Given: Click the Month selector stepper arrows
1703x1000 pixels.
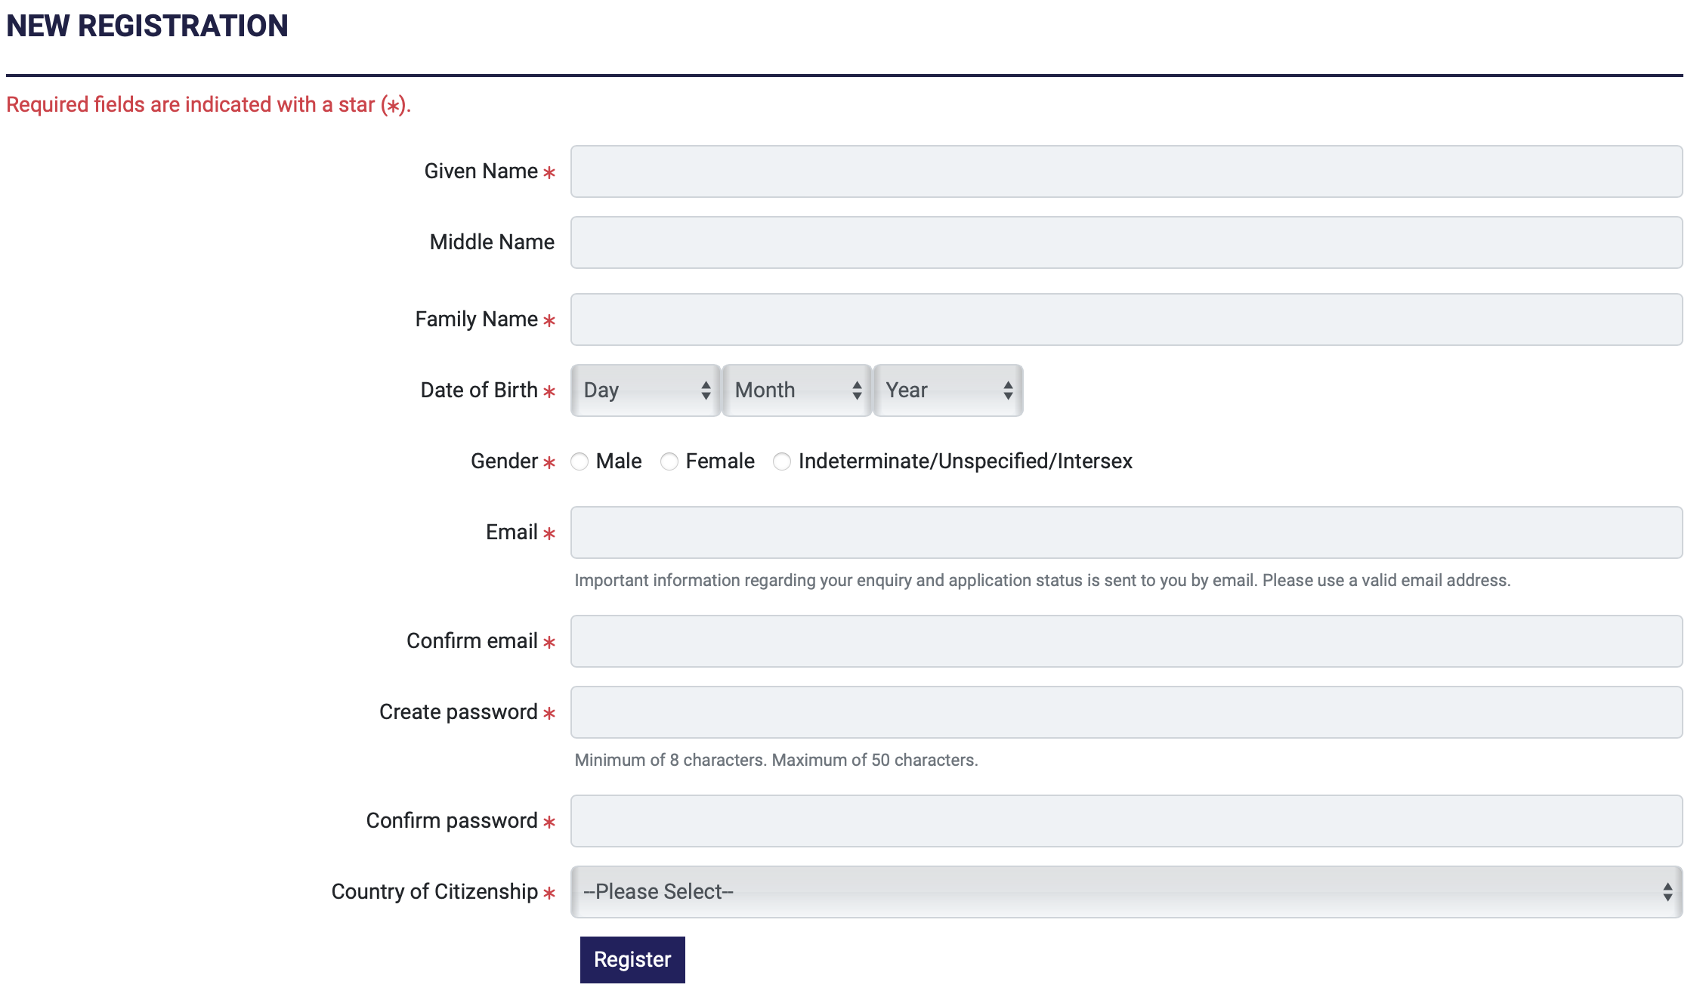Looking at the screenshot, I should (857, 390).
